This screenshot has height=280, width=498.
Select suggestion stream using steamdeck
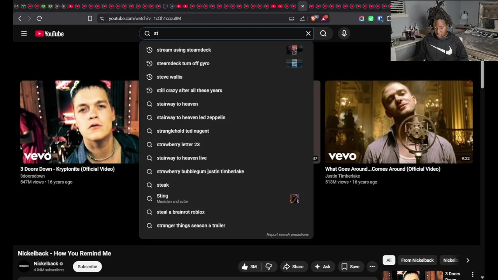coord(226,50)
